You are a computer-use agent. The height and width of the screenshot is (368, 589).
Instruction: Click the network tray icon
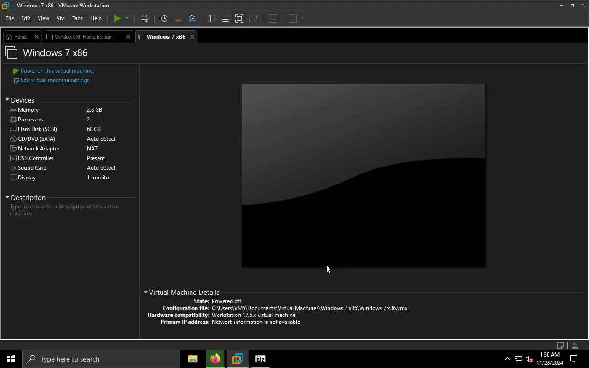[519, 359]
